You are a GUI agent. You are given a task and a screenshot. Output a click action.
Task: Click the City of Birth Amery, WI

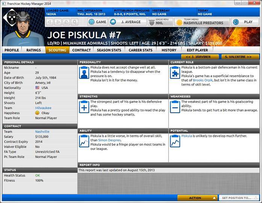43,83
